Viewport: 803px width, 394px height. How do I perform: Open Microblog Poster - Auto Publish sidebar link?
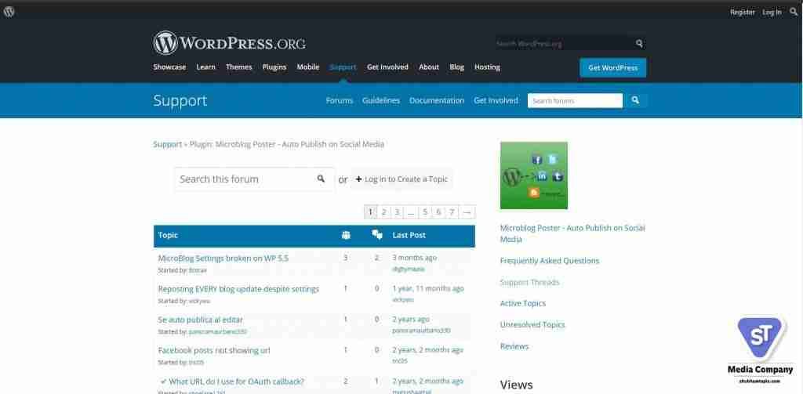(572, 233)
